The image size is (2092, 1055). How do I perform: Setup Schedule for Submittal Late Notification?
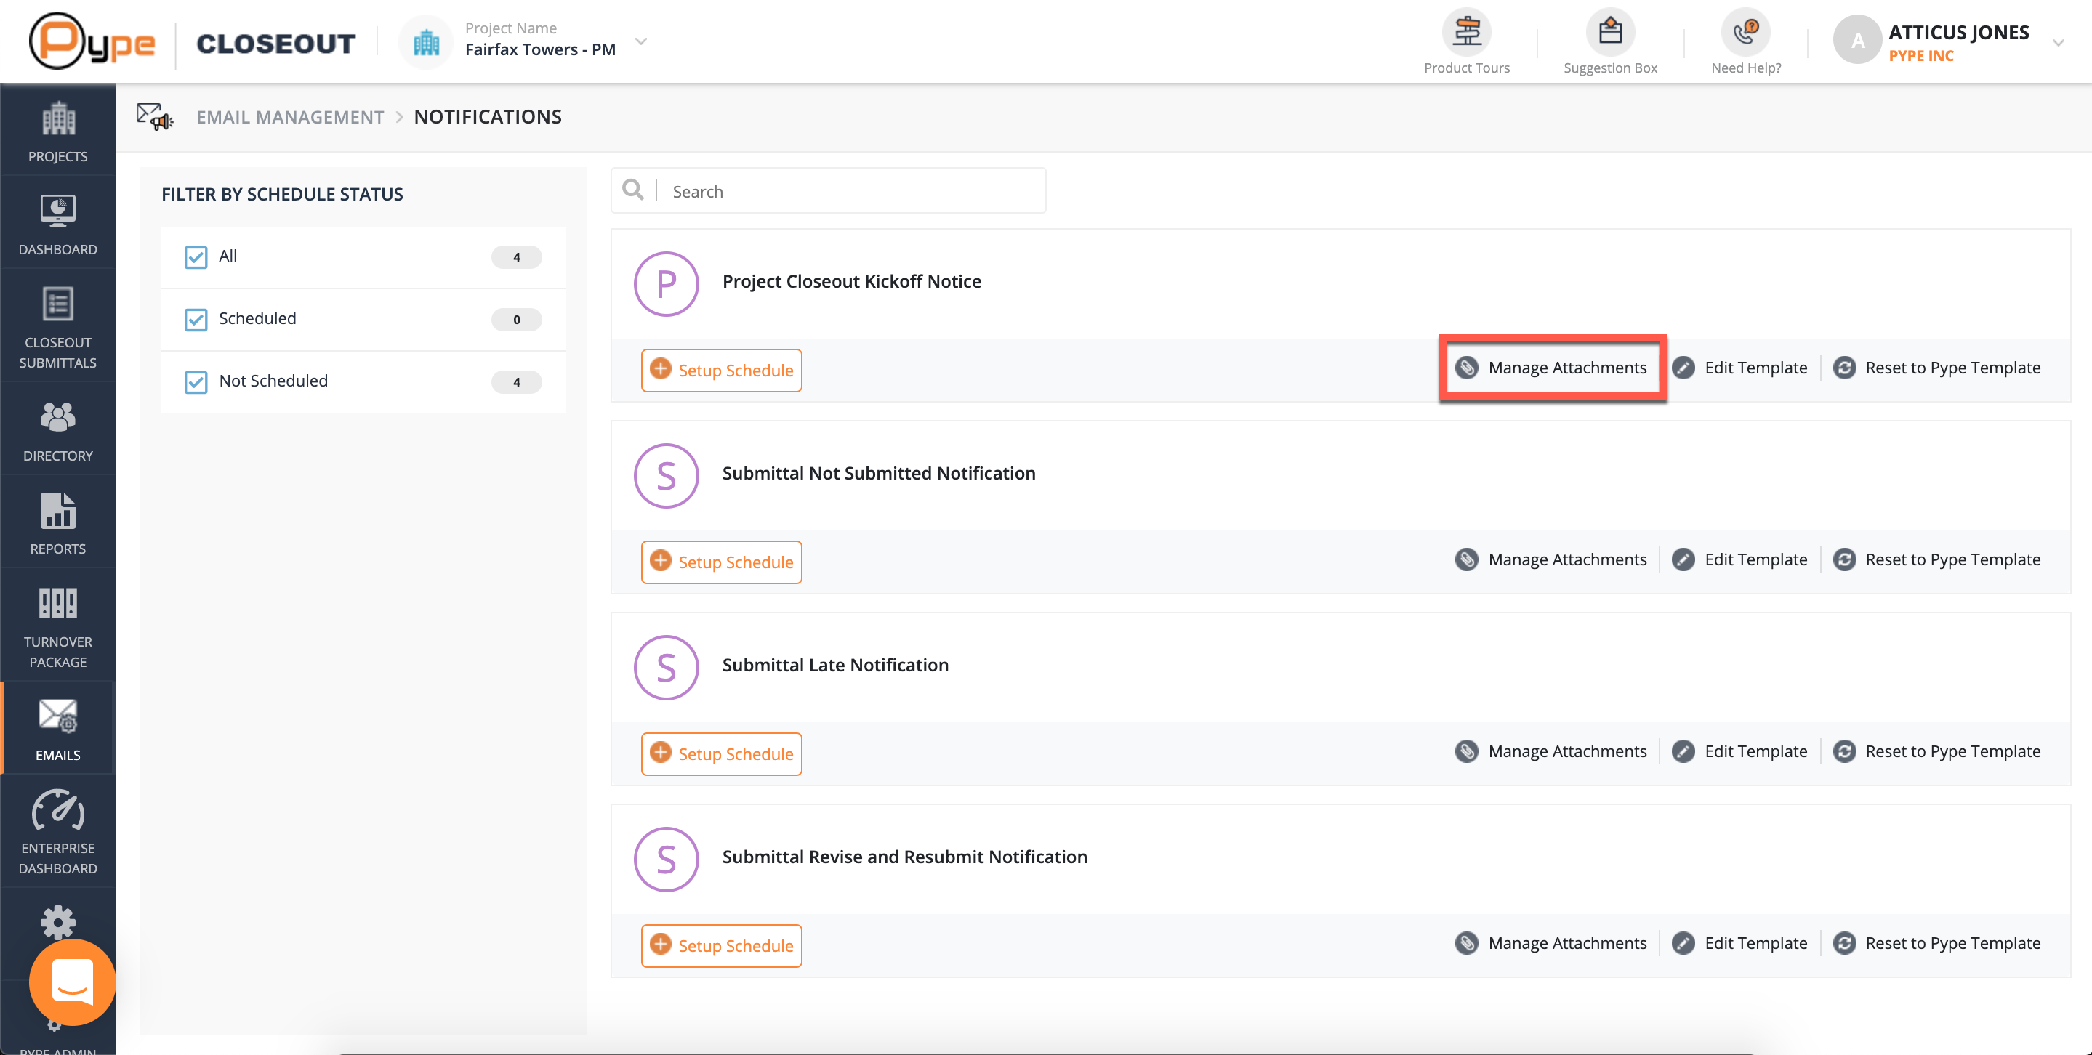point(721,754)
